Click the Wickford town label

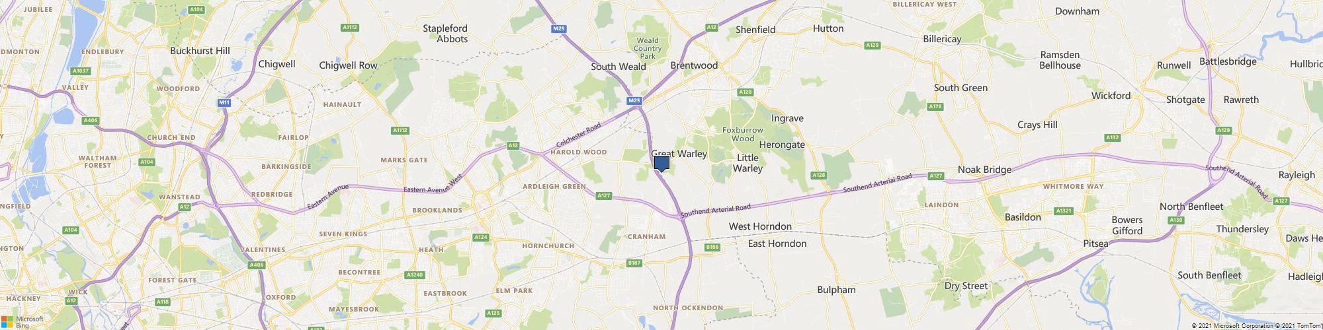[x=1111, y=96]
